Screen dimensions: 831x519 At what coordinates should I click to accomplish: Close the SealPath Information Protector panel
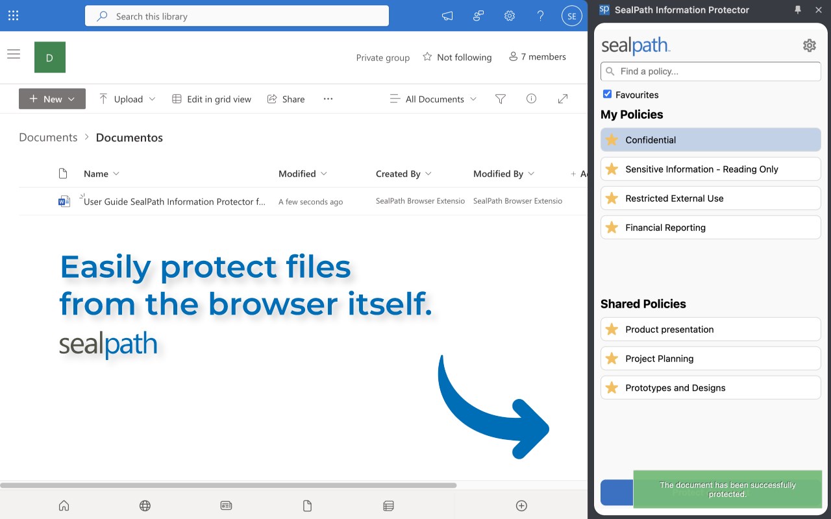point(817,10)
